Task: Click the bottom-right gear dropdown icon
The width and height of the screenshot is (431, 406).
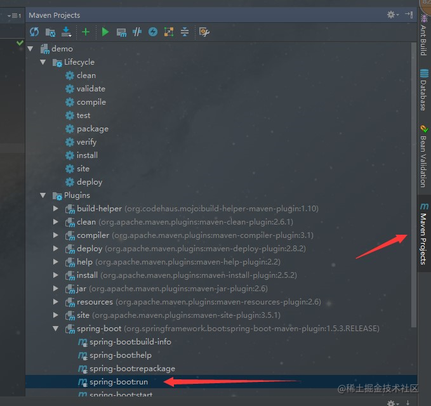Action: (393, 403)
